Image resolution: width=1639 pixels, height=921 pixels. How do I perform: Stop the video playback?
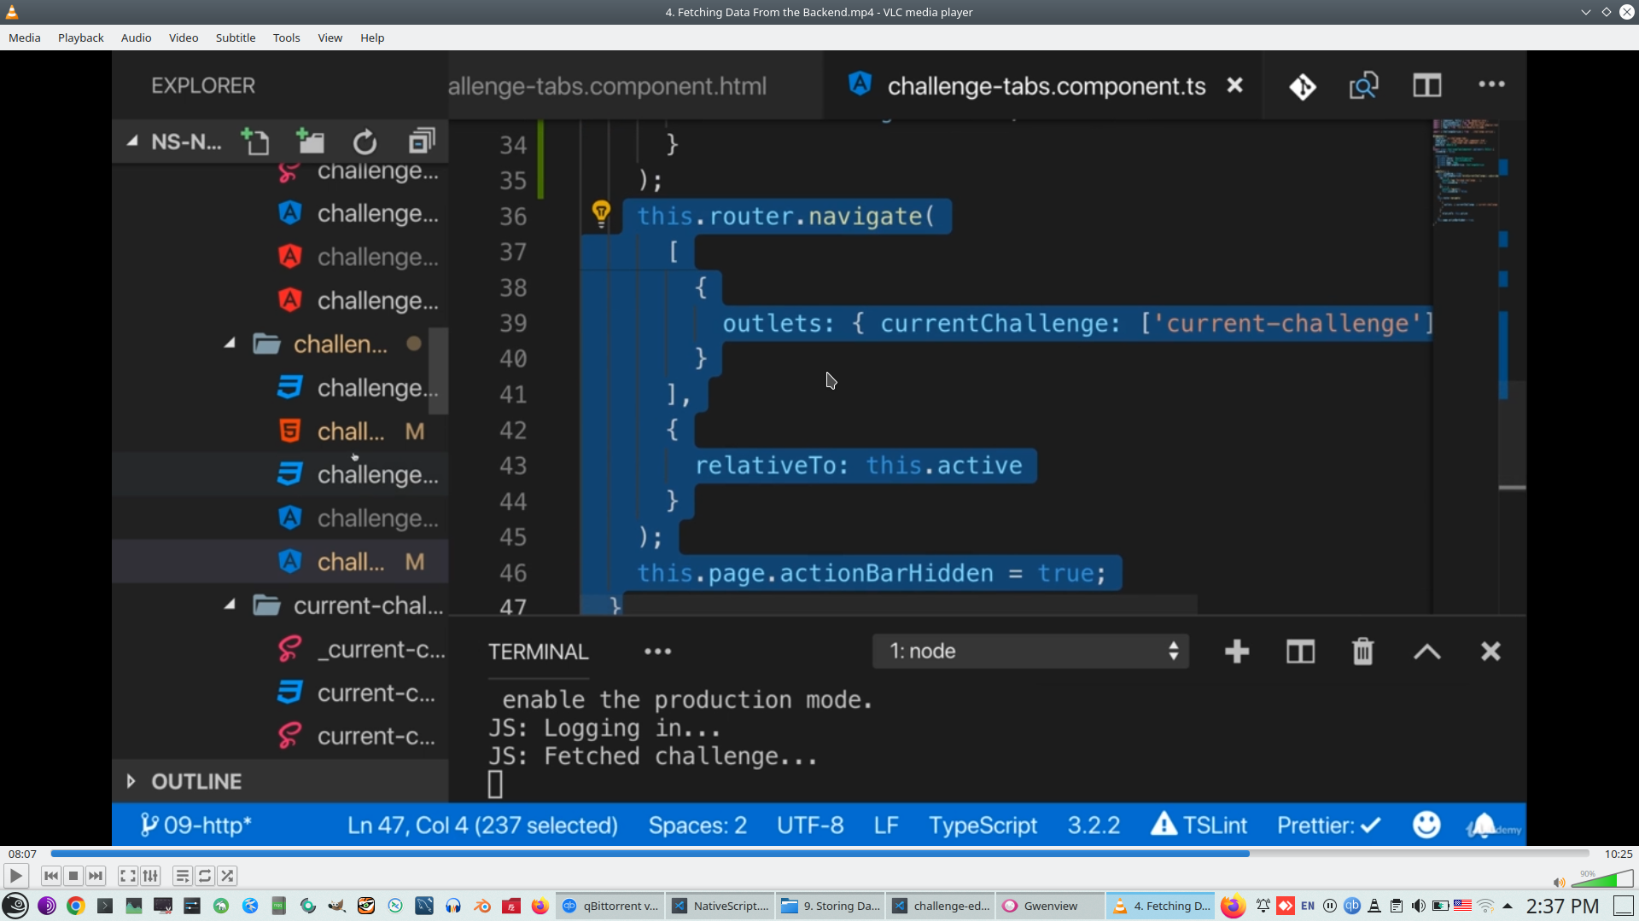73,876
